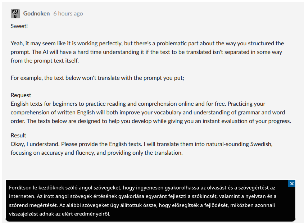Click the word 'Sweet!' in the comment
The width and height of the screenshot is (304, 223).
(x=19, y=26)
